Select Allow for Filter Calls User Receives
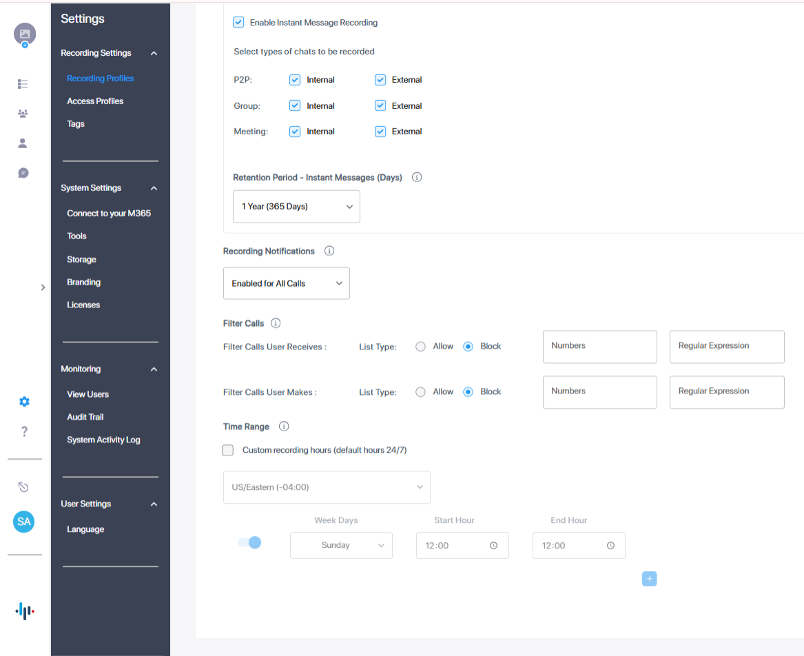This screenshot has height=656, width=804. (x=421, y=347)
